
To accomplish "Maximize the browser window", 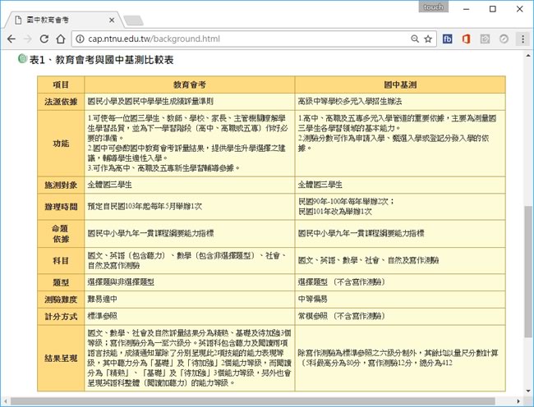I will tap(492, 9).
